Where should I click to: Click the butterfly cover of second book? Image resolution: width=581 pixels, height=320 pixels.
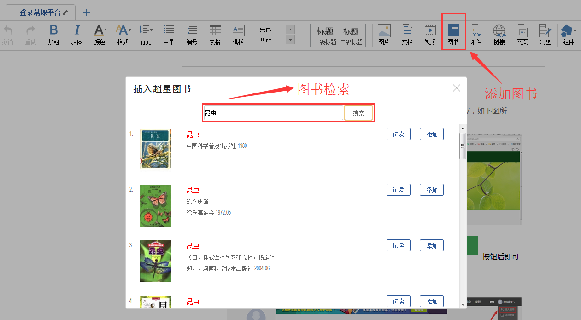[x=155, y=206]
